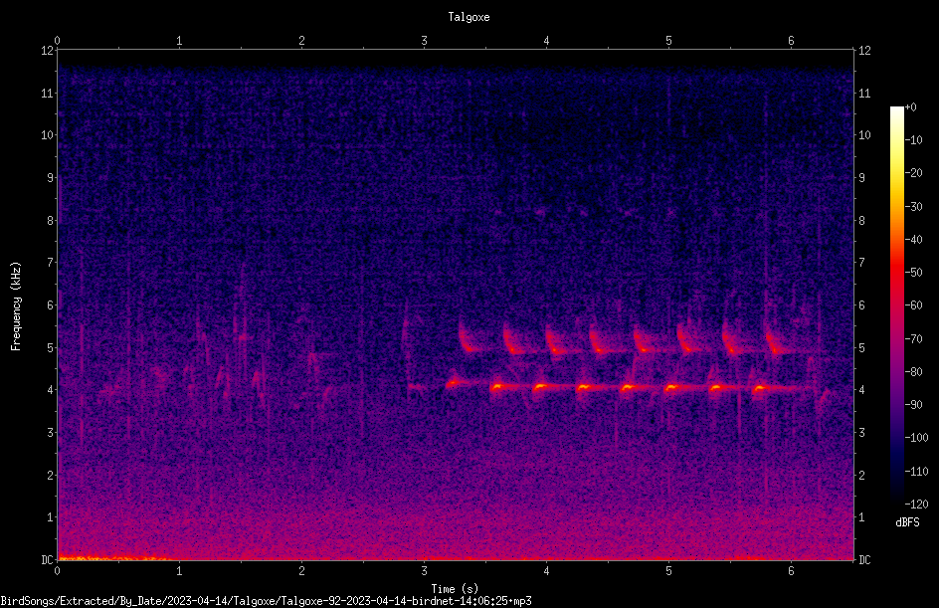Click the DC label on left axis
Image resolution: width=939 pixels, height=608 pixels.
click(x=48, y=560)
